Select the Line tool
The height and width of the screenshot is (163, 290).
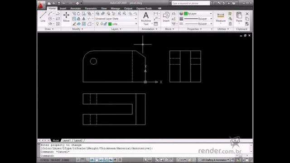click(43, 17)
